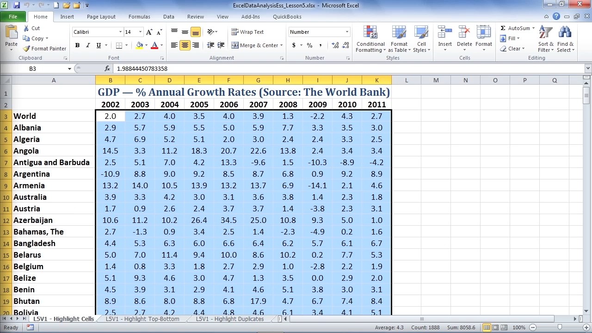This screenshot has height=333, width=592.
Task: Open sheet L5V1 - Highlight Duplicates
Action: click(230, 319)
